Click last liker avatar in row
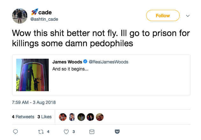This screenshot has width=201, height=140. (100, 117)
